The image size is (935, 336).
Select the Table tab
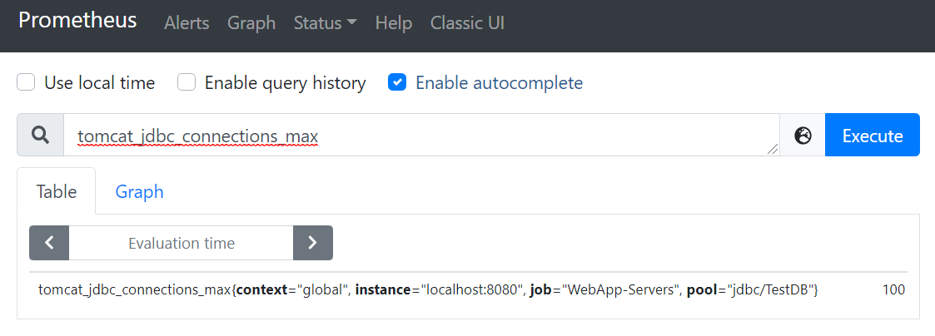click(57, 192)
